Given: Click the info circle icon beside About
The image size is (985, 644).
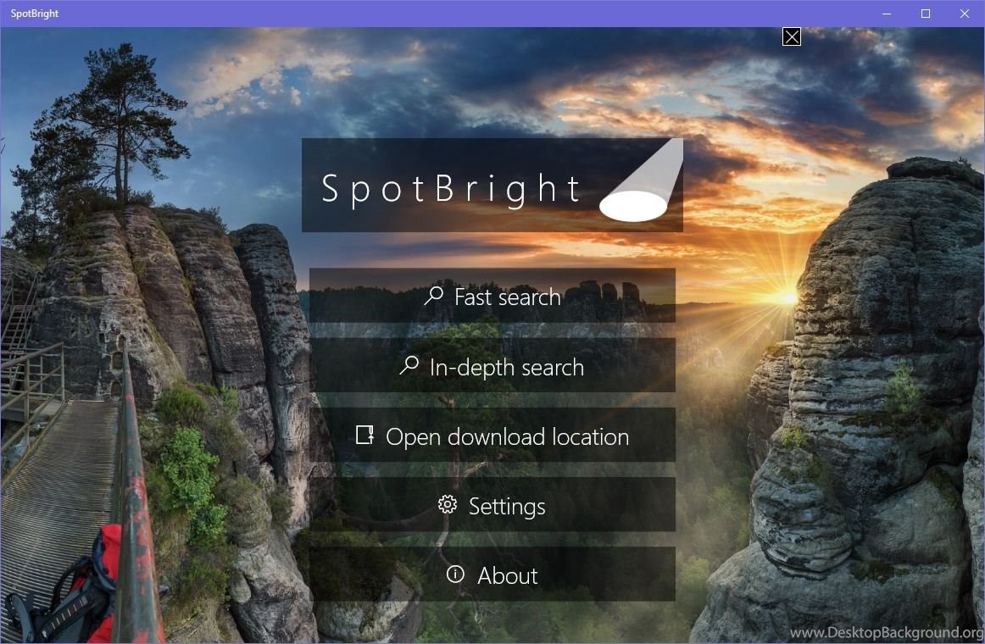Looking at the screenshot, I should point(455,574).
